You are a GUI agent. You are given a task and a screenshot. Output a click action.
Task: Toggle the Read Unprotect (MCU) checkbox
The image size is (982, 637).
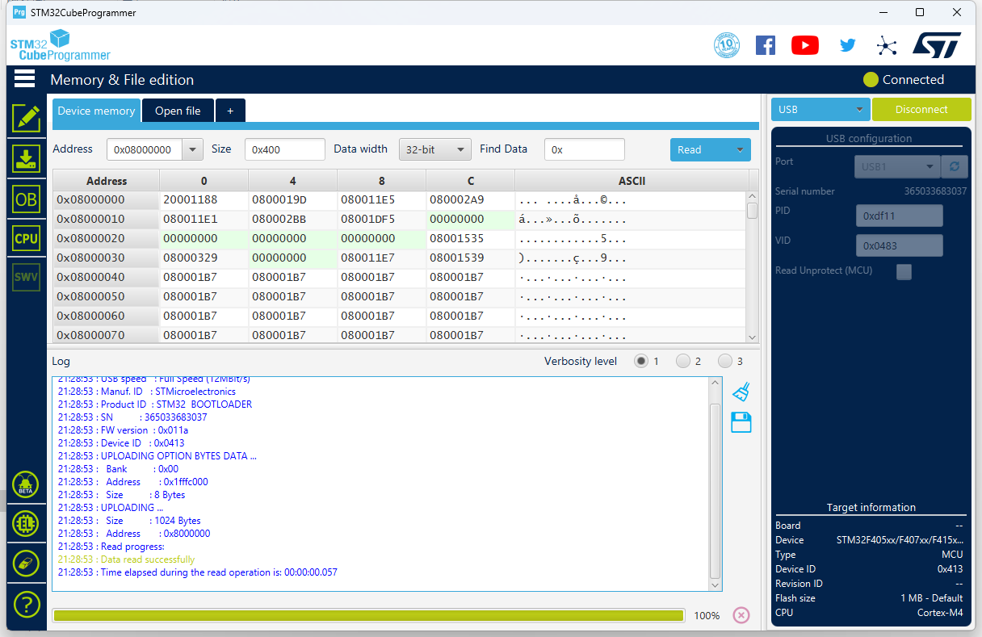(x=904, y=271)
